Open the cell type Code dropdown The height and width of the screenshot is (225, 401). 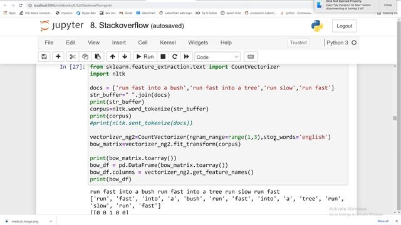pos(217,57)
